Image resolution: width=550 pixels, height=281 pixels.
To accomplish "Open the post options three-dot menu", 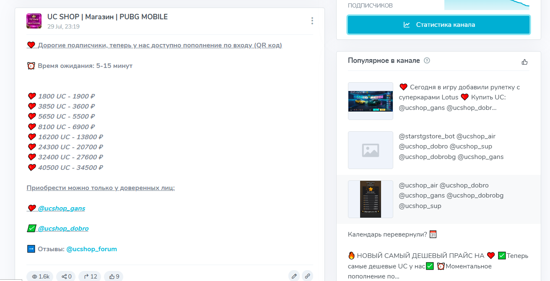I will [x=312, y=21].
